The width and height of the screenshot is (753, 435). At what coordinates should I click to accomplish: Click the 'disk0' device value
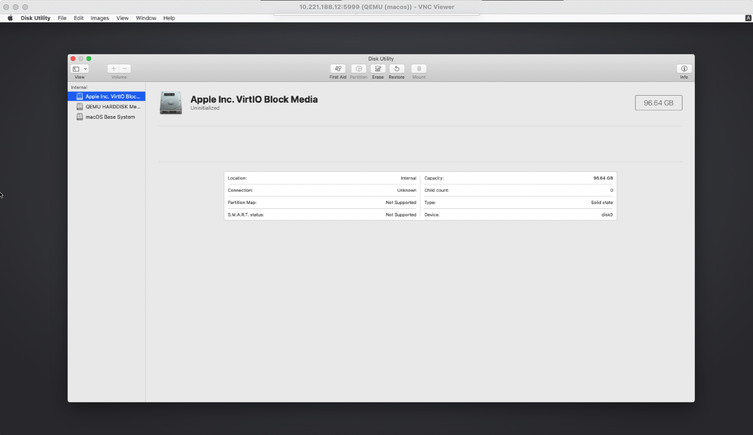pos(607,215)
